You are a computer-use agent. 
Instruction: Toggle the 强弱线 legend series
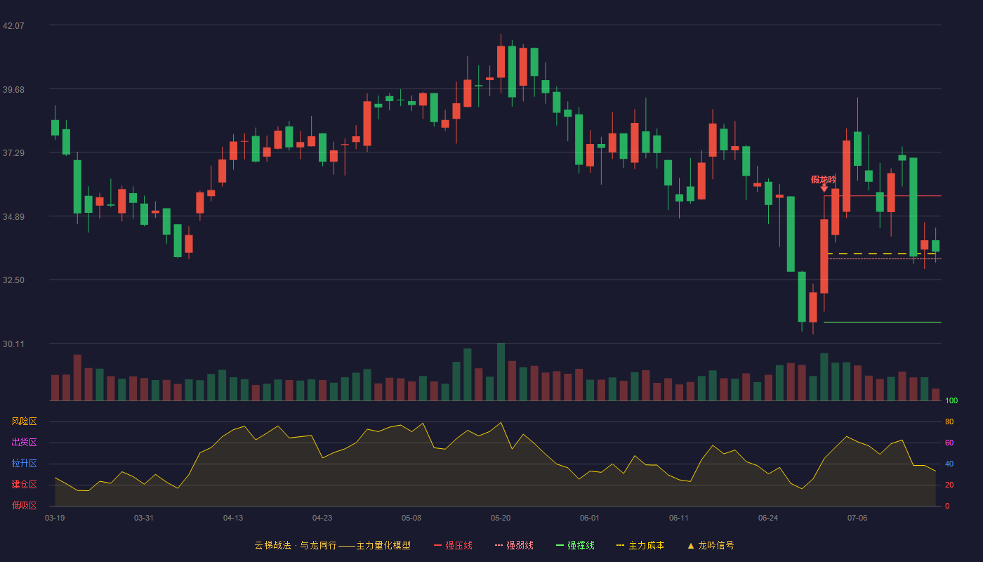point(514,545)
